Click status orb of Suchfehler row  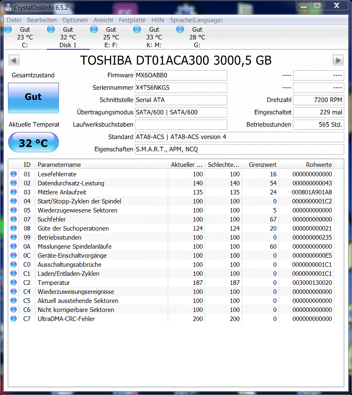click(x=14, y=219)
